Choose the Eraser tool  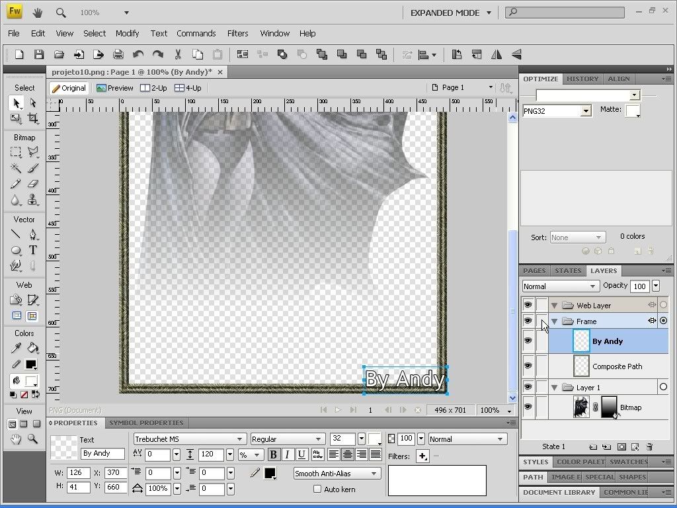click(x=33, y=184)
